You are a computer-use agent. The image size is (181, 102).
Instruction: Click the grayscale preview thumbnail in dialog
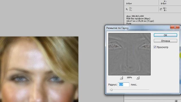[x=130, y=54]
